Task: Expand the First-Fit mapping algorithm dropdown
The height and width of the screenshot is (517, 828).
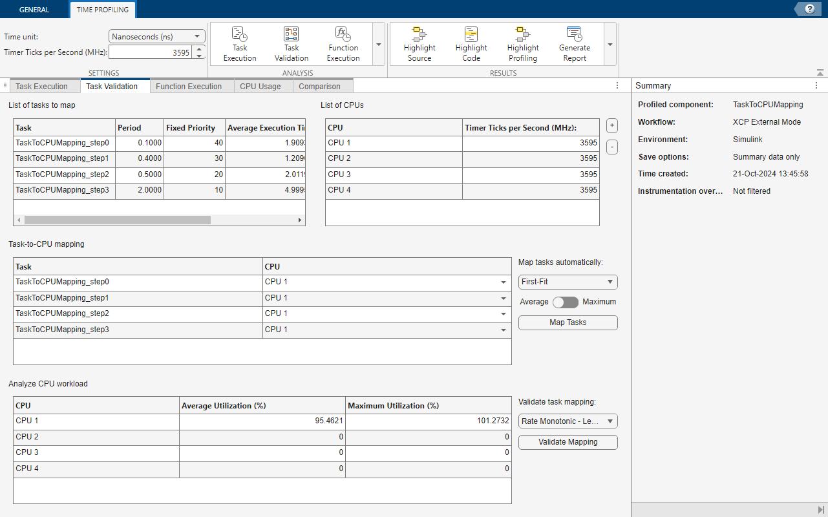Action: click(568, 282)
